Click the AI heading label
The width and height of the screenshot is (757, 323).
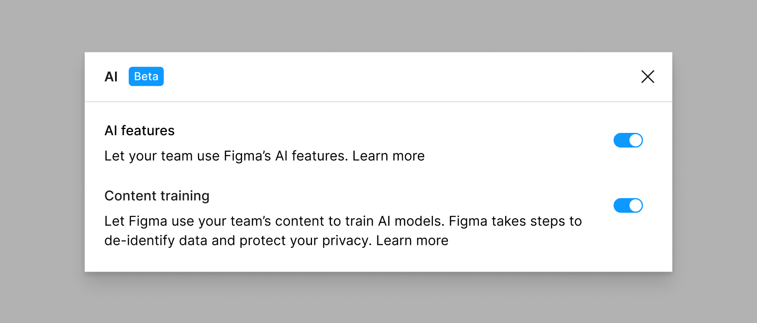(111, 76)
